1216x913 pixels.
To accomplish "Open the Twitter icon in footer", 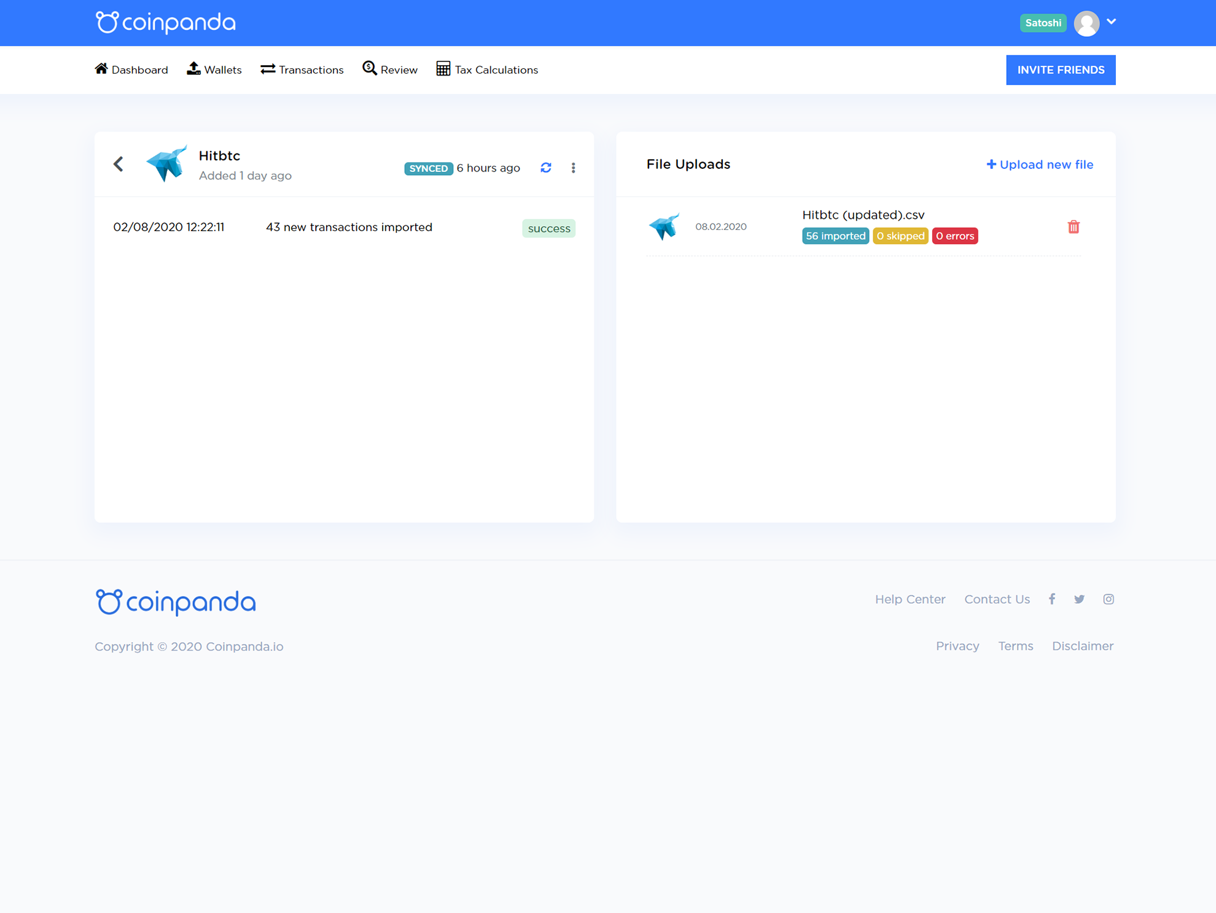I will pos(1079,599).
